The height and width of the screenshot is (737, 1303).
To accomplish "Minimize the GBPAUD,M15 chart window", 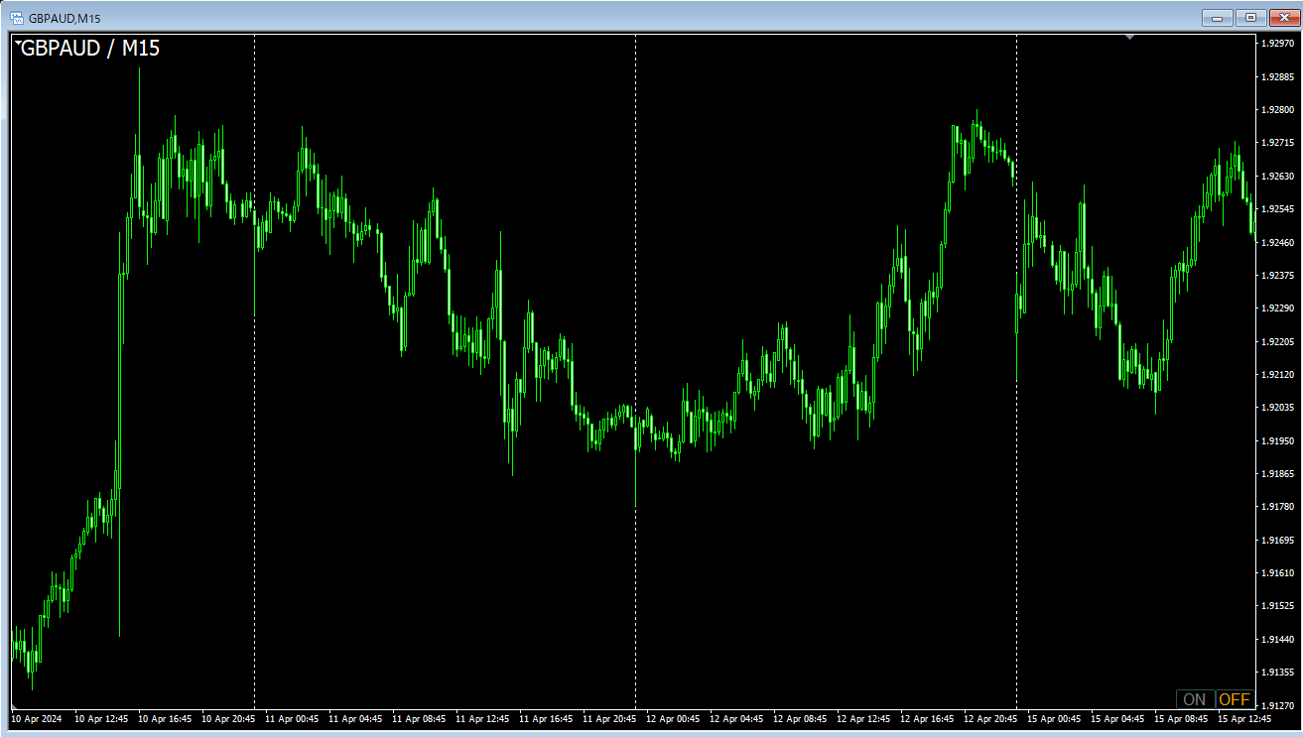I will tap(1217, 17).
